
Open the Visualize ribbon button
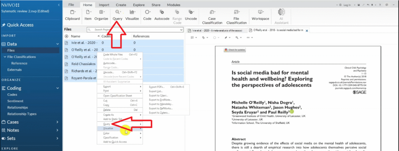pyautogui.click(x=132, y=15)
